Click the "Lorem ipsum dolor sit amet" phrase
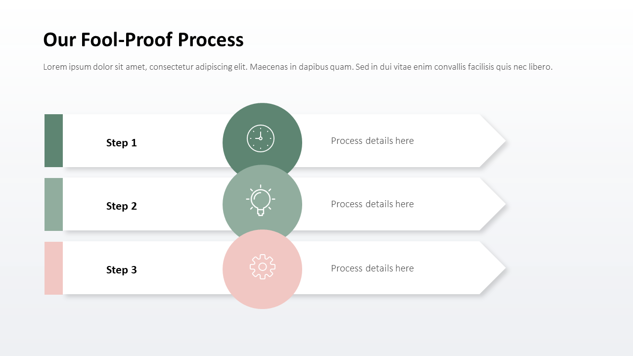Image resolution: width=633 pixels, height=356 pixels. pyautogui.click(x=94, y=67)
